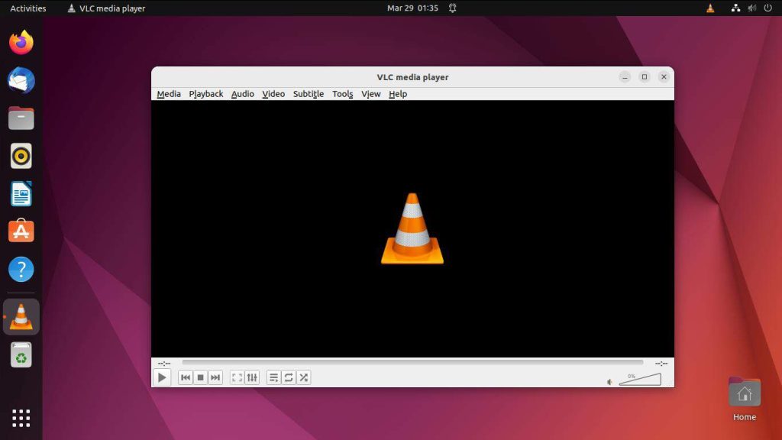This screenshot has width=782, height=440.
Task: Click VLC tray icon in top bar
Action: pyautogui.click(x=710, y=8)
